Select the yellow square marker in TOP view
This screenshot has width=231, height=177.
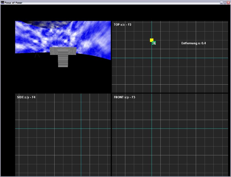[x=152, y=40]
